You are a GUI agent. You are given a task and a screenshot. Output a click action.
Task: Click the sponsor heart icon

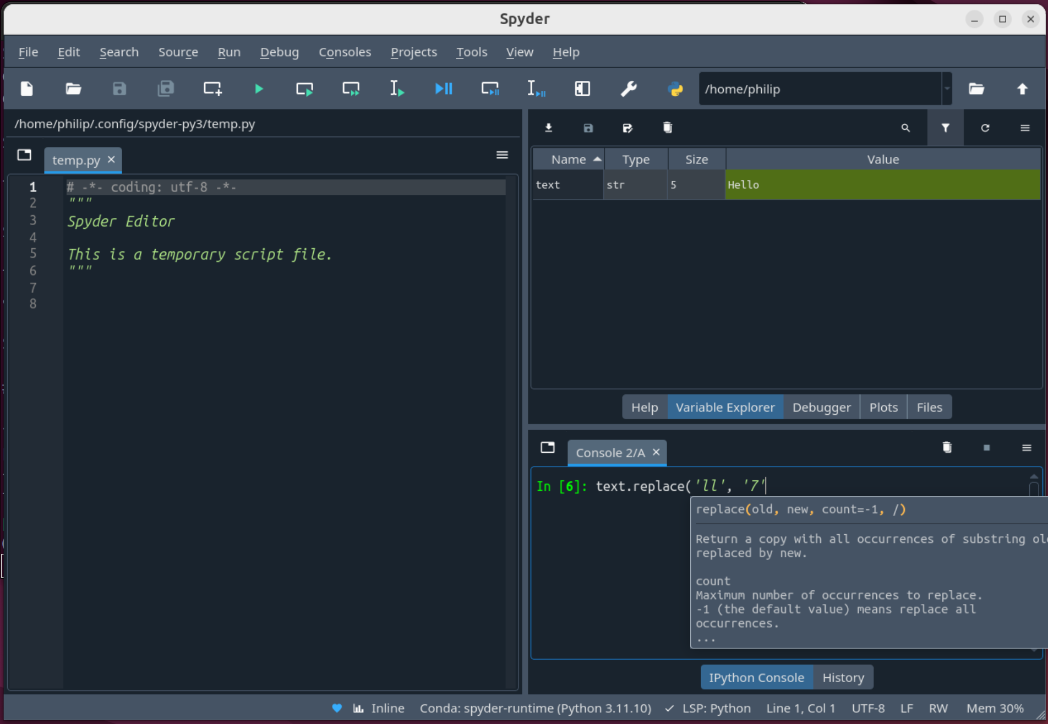tap(337, 708)
